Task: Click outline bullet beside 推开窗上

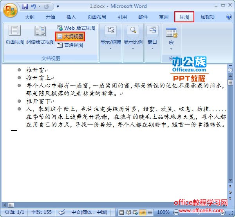Action: click(x=19, y=78)
